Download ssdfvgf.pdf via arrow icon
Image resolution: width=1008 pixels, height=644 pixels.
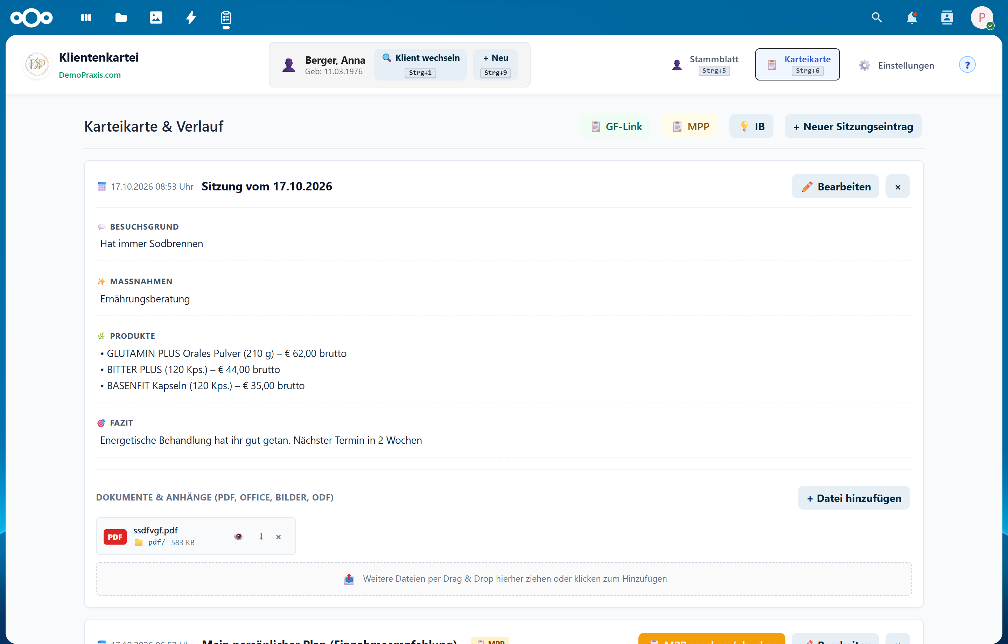point(261,537)
